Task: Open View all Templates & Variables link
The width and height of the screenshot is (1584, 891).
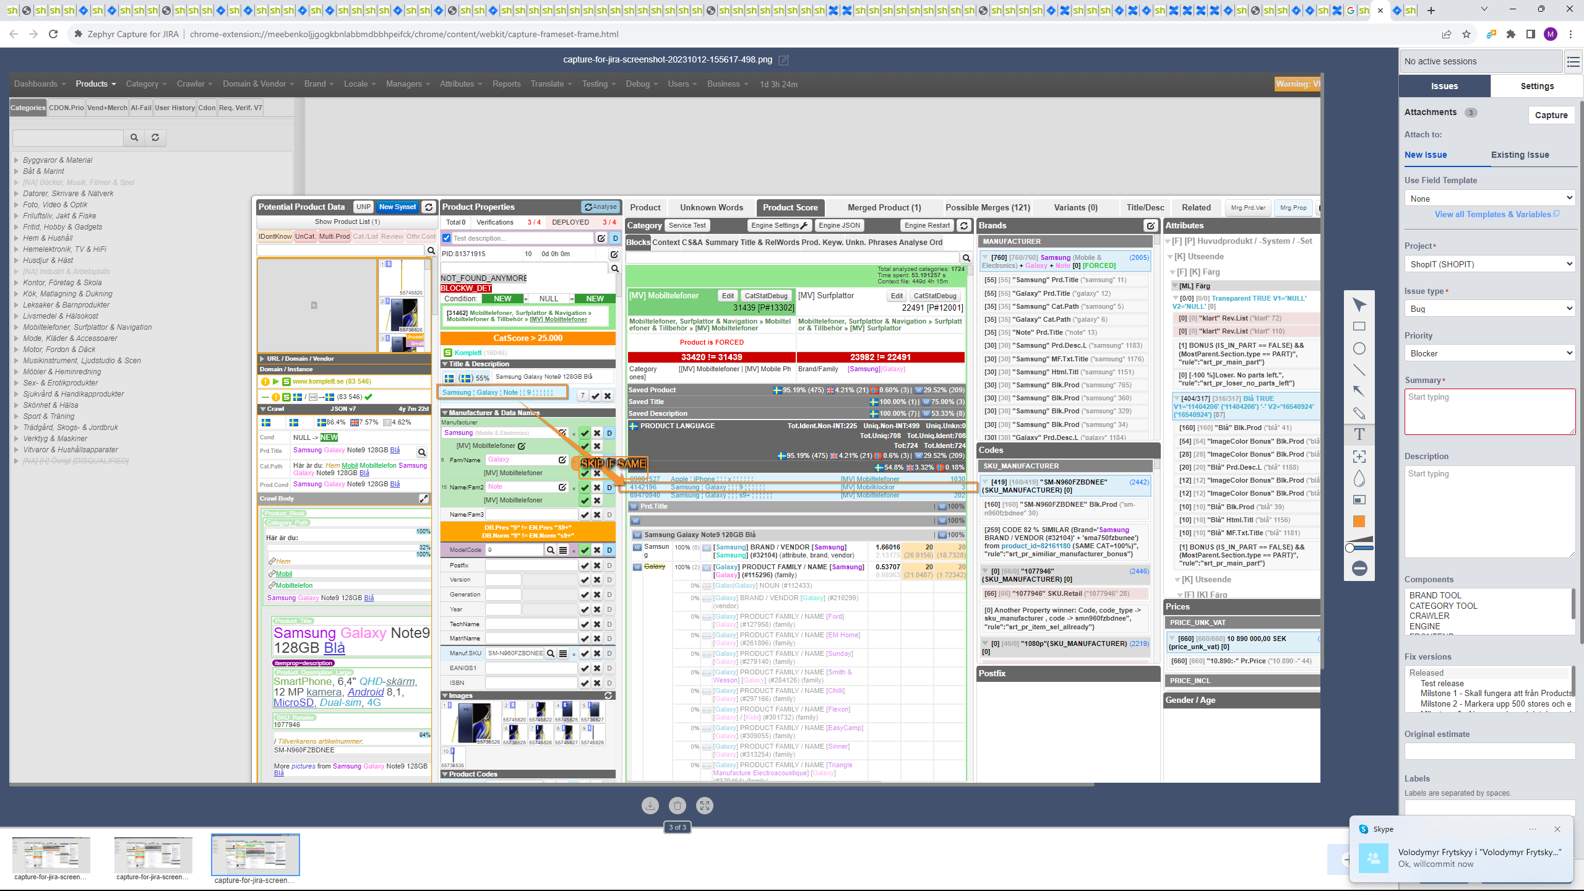Action: (1492, 215)
